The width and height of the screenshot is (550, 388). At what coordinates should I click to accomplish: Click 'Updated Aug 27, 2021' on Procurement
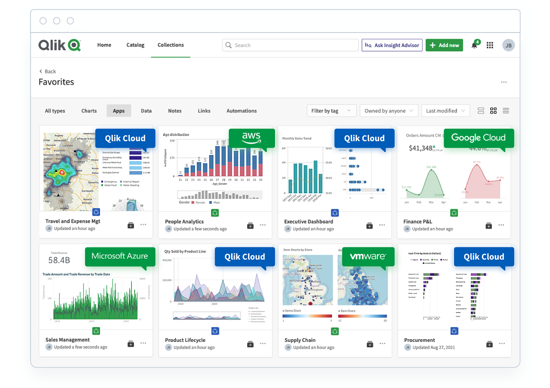pos(434,347)
